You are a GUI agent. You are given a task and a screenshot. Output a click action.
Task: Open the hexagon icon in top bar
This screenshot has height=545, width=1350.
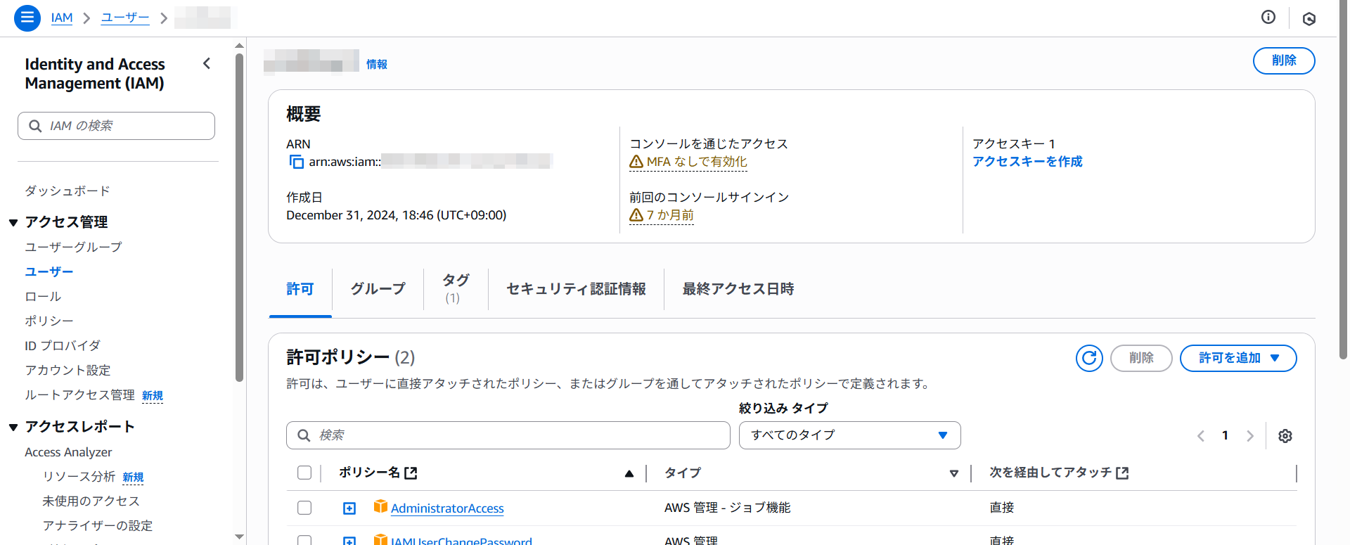(x=1309, y=19)
